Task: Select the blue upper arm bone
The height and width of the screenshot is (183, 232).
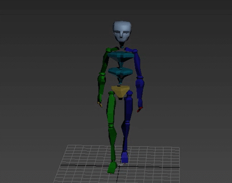Action: pos(138,65)
